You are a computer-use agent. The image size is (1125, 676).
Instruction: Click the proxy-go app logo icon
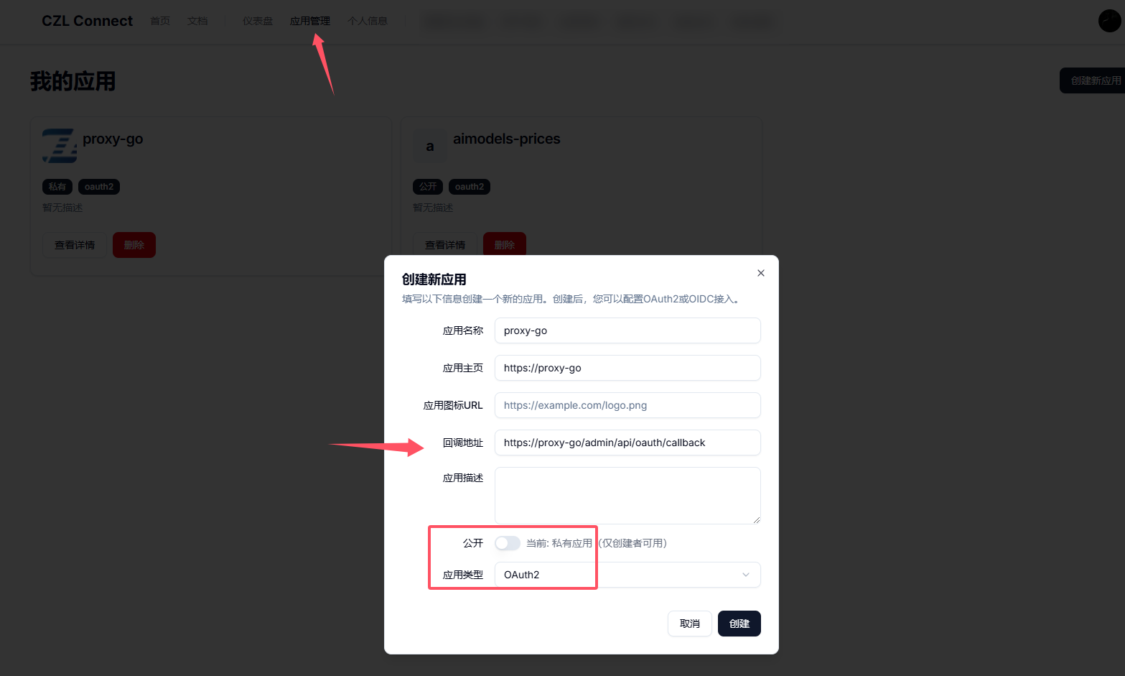pyautogui.click(x=60, y=146)
